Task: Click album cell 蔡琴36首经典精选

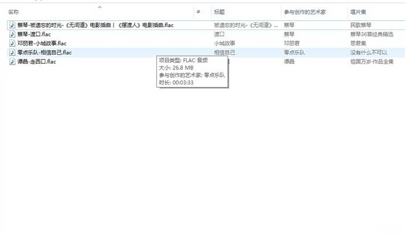Action: [371, 34]
